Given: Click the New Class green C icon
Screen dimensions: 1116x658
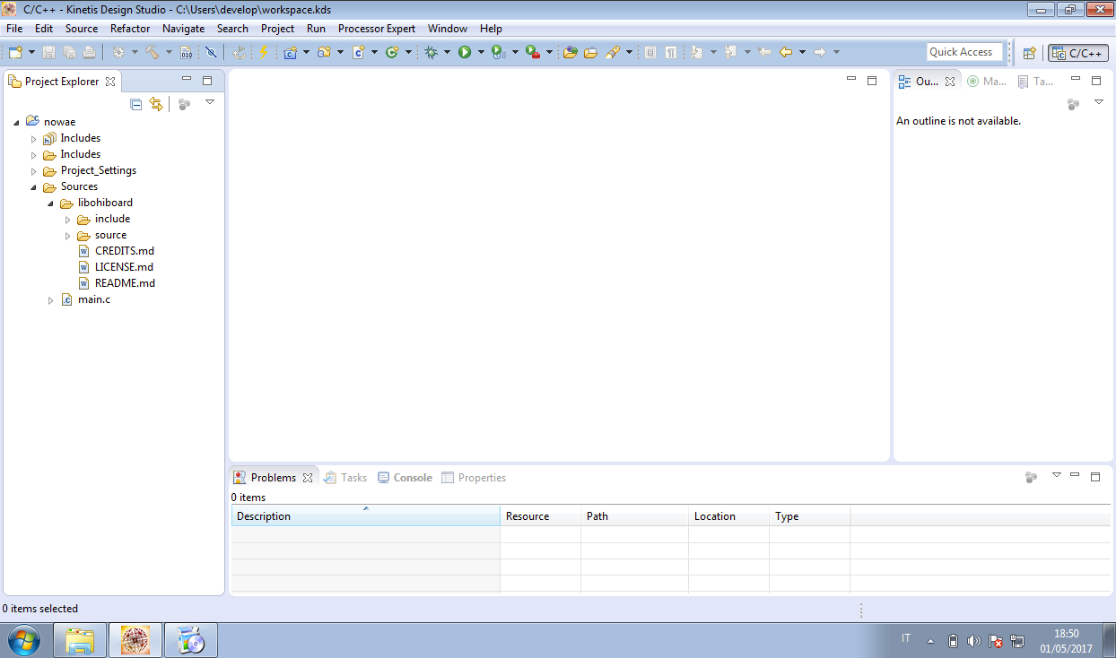Looking at the screenshot, I should pos(392,52).
